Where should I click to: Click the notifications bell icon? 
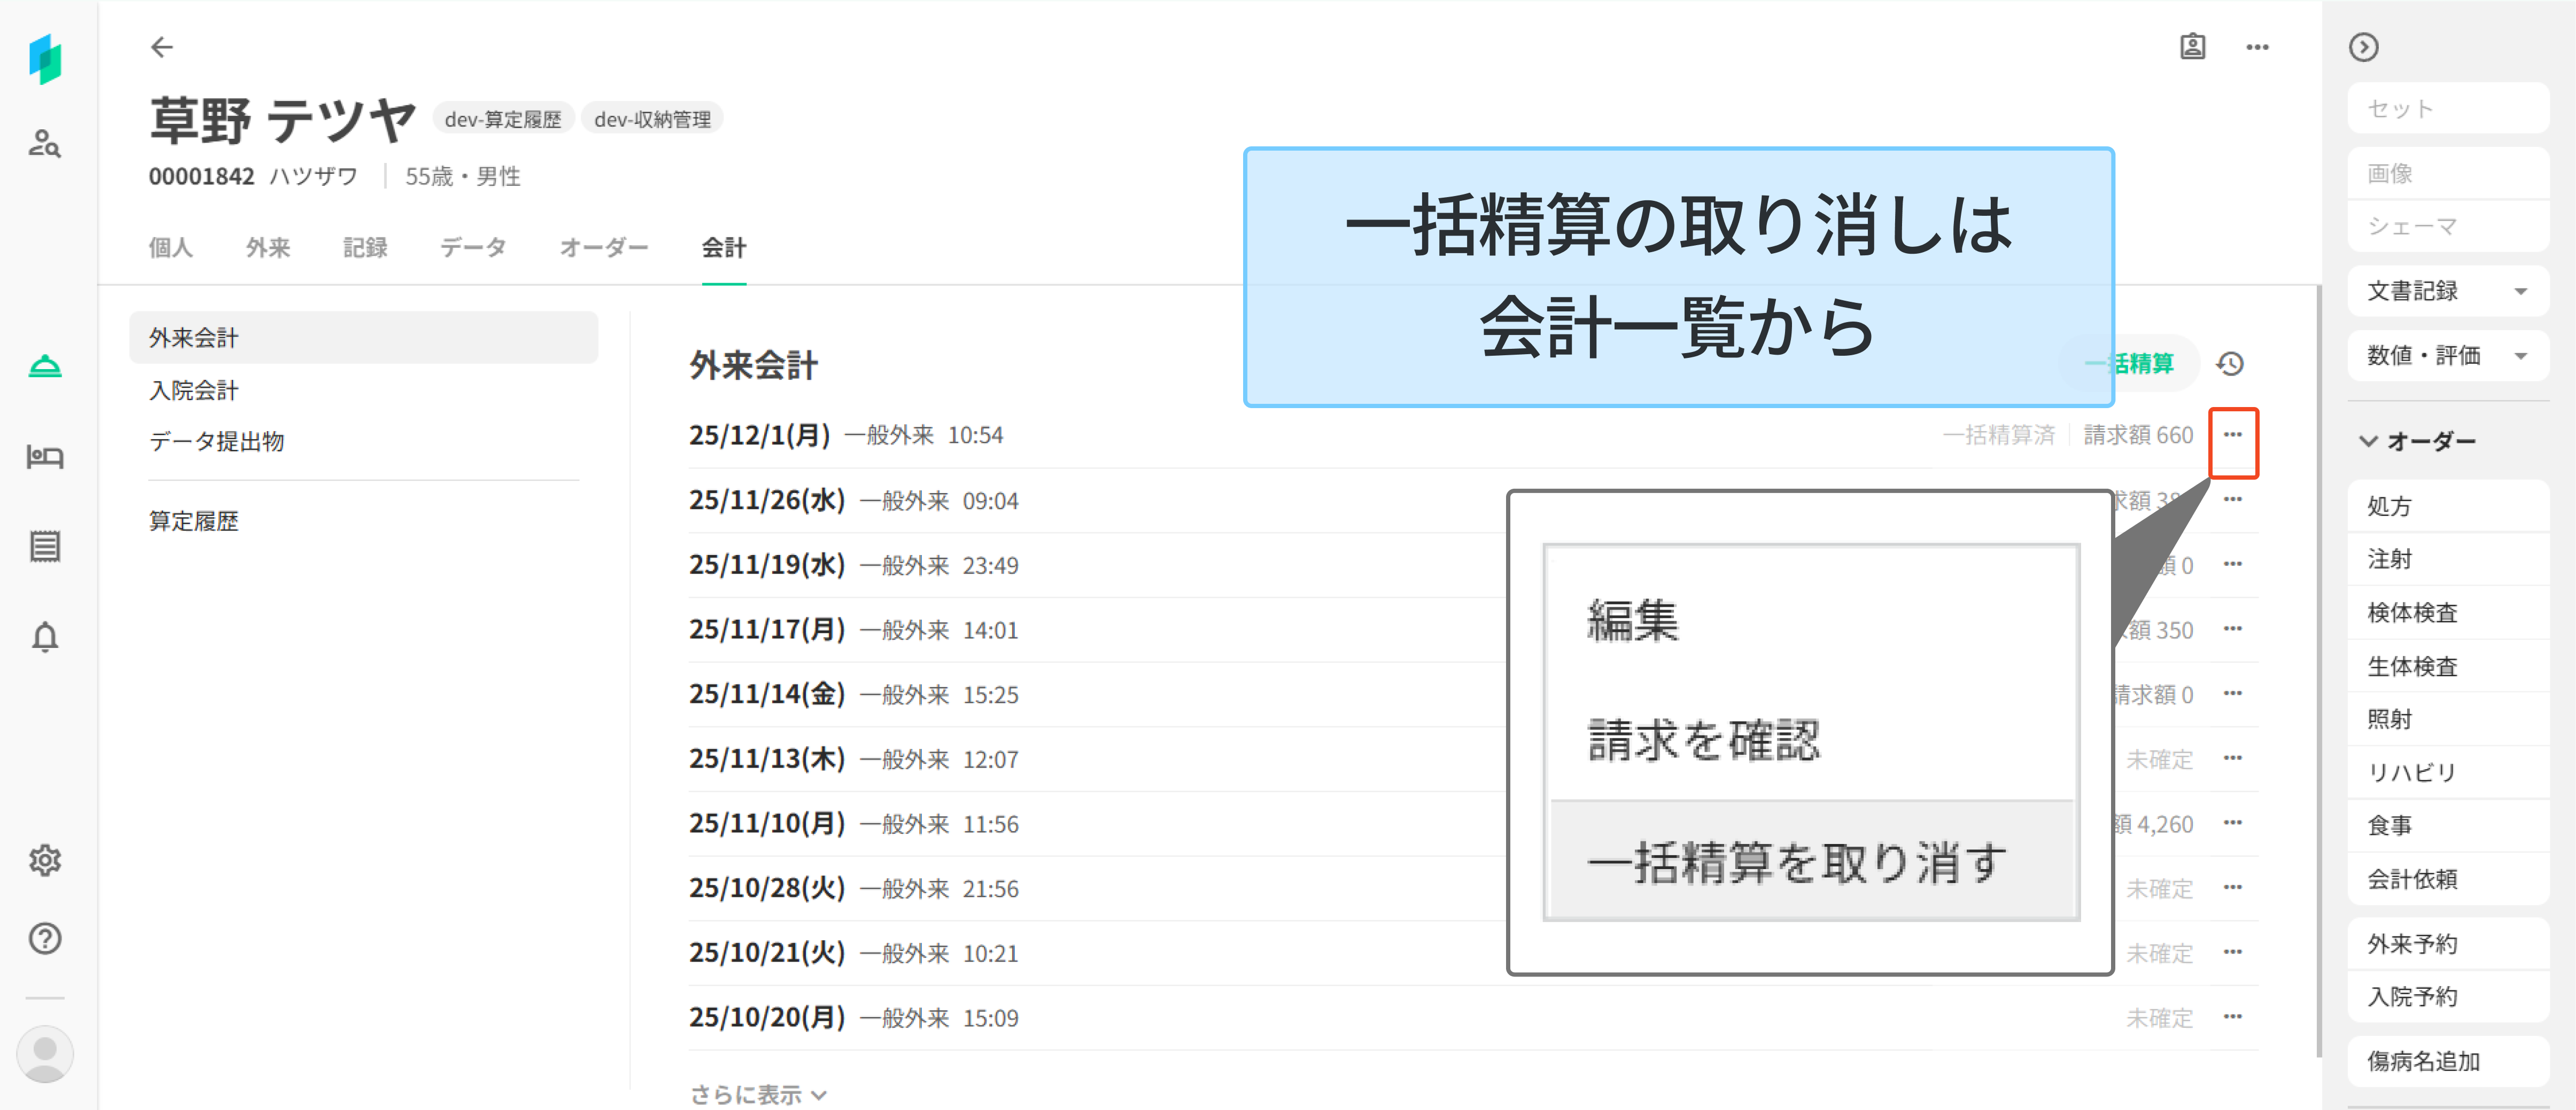(x=44, y=636)
